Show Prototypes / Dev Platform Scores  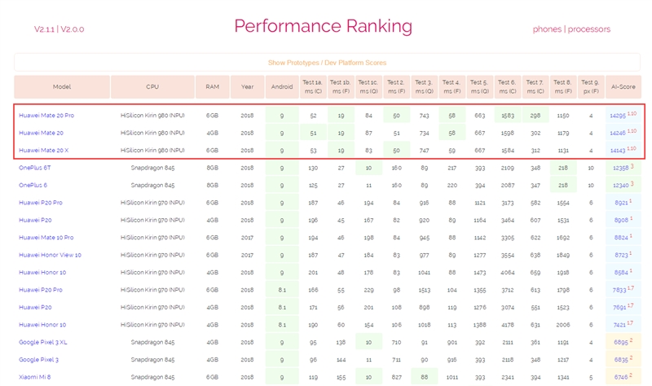tap(327, 63)
